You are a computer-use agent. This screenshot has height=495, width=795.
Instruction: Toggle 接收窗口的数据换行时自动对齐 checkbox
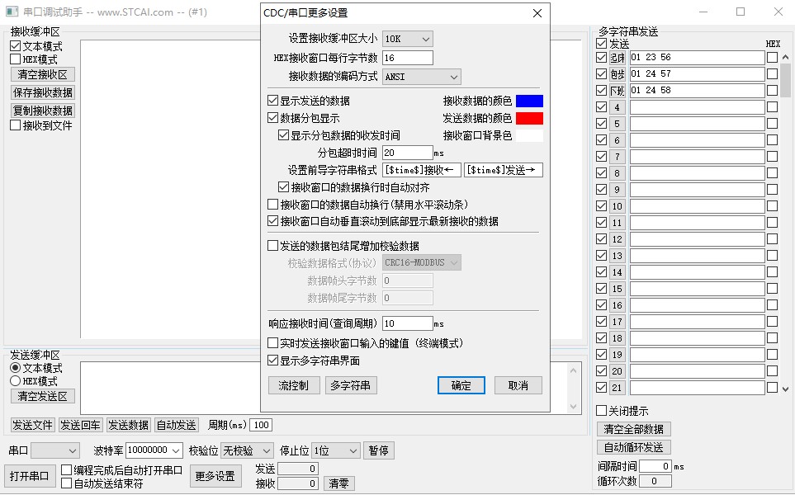[x=283, y=187]
